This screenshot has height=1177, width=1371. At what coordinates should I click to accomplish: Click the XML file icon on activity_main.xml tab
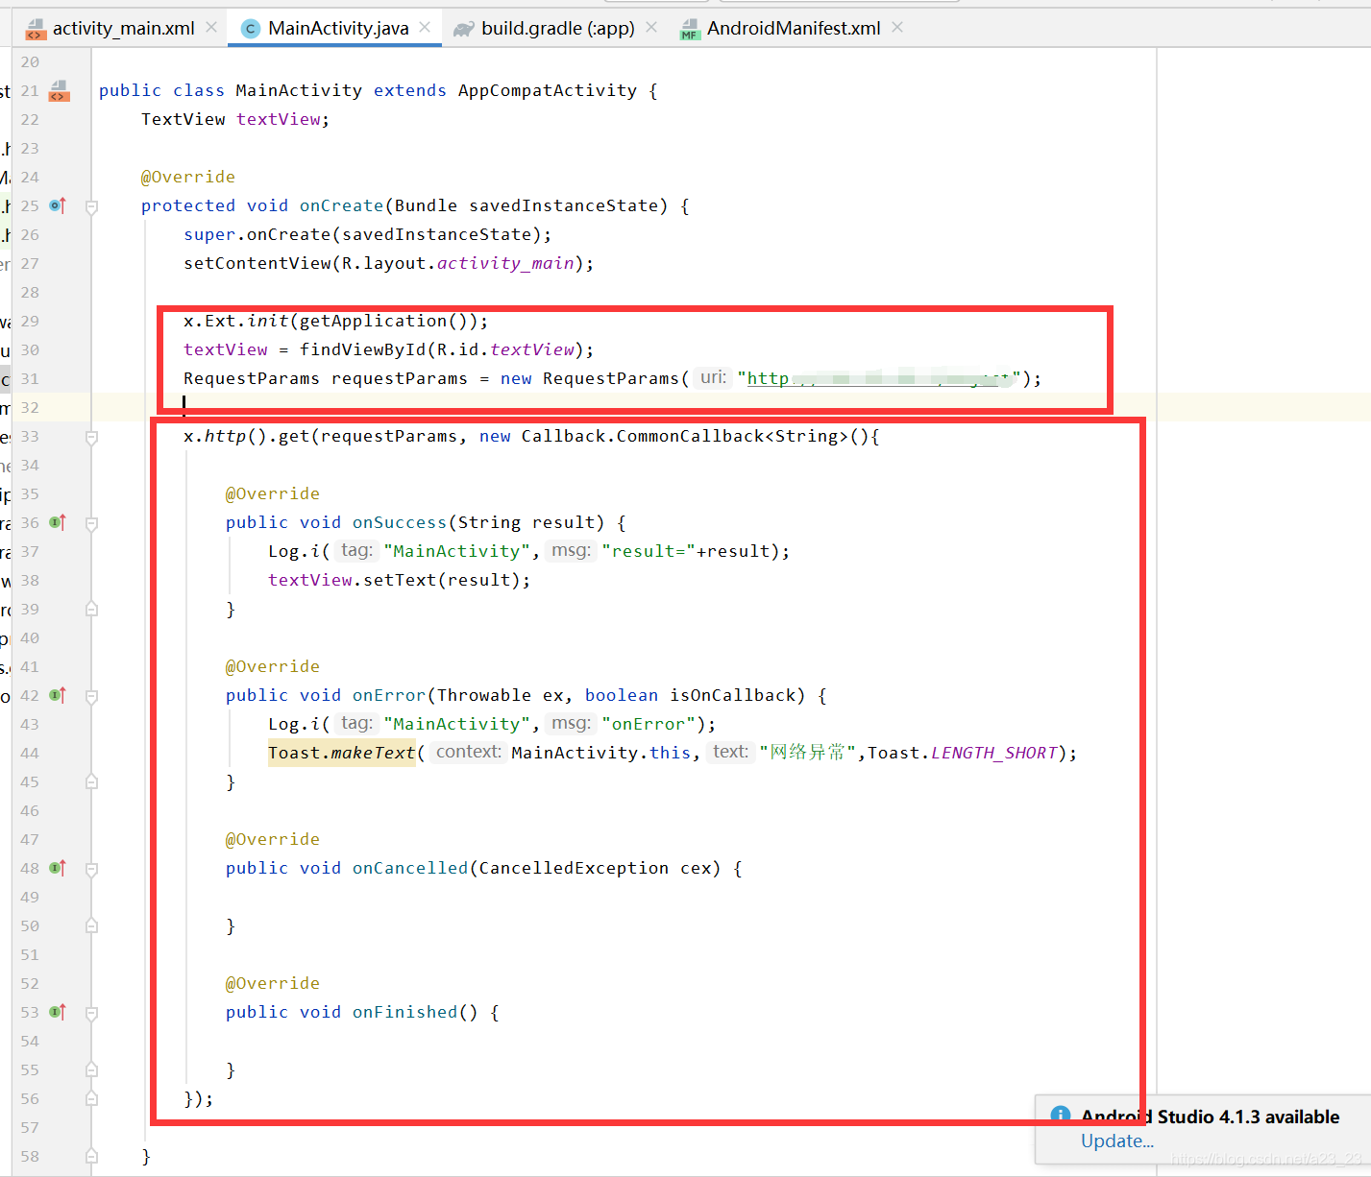pos(36,29)
